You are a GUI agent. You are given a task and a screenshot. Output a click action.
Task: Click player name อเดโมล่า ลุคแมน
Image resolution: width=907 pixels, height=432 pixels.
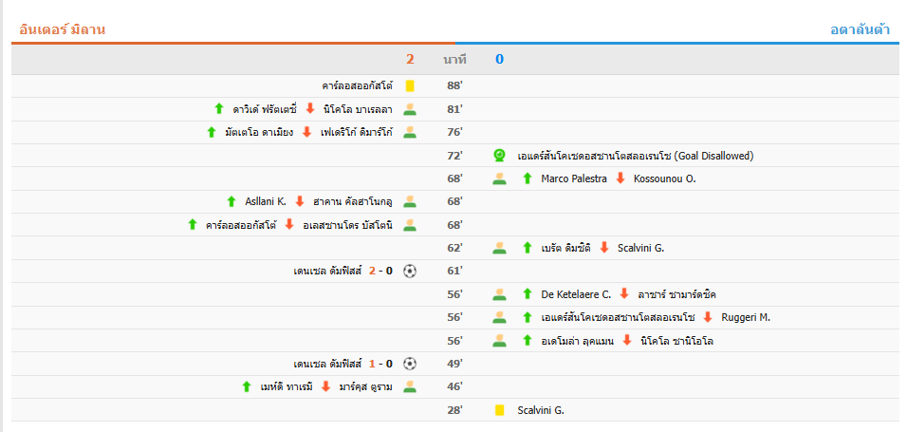point(577,341)
